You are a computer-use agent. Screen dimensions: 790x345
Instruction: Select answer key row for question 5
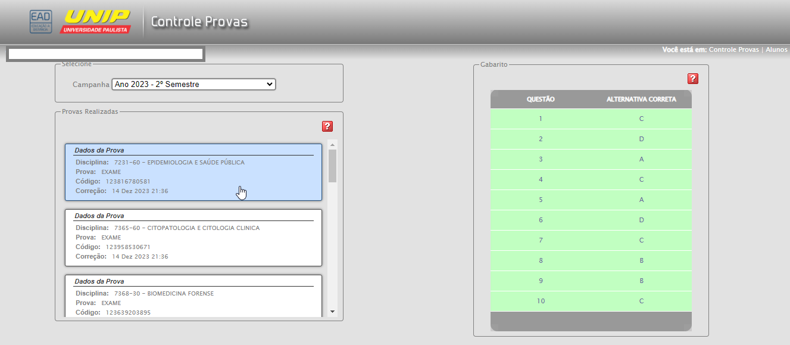pos(591,200)
